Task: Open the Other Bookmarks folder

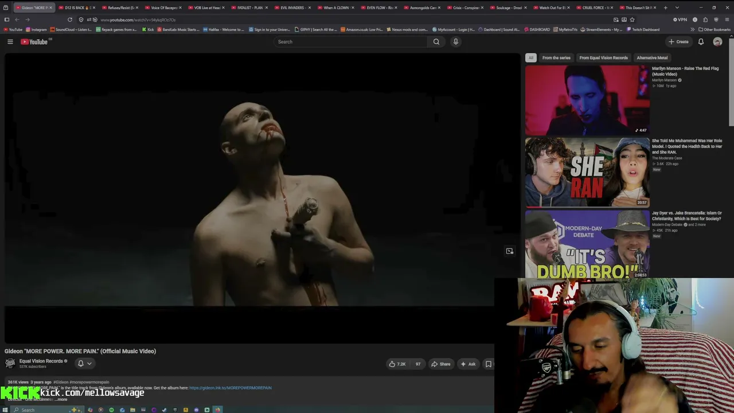Action: tap(715, 29)
